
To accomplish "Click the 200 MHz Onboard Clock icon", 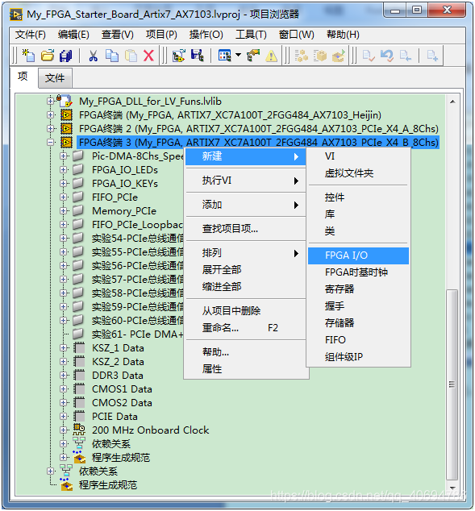I will point(79,430).
